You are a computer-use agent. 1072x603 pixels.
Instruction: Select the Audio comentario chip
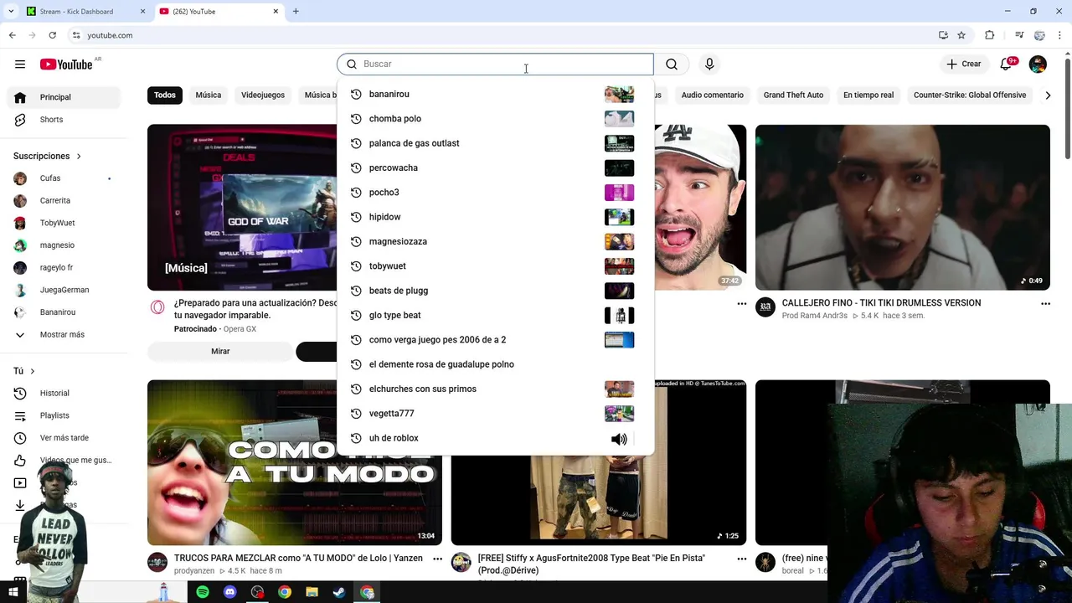pyautogui.click(x=712, y=95)
